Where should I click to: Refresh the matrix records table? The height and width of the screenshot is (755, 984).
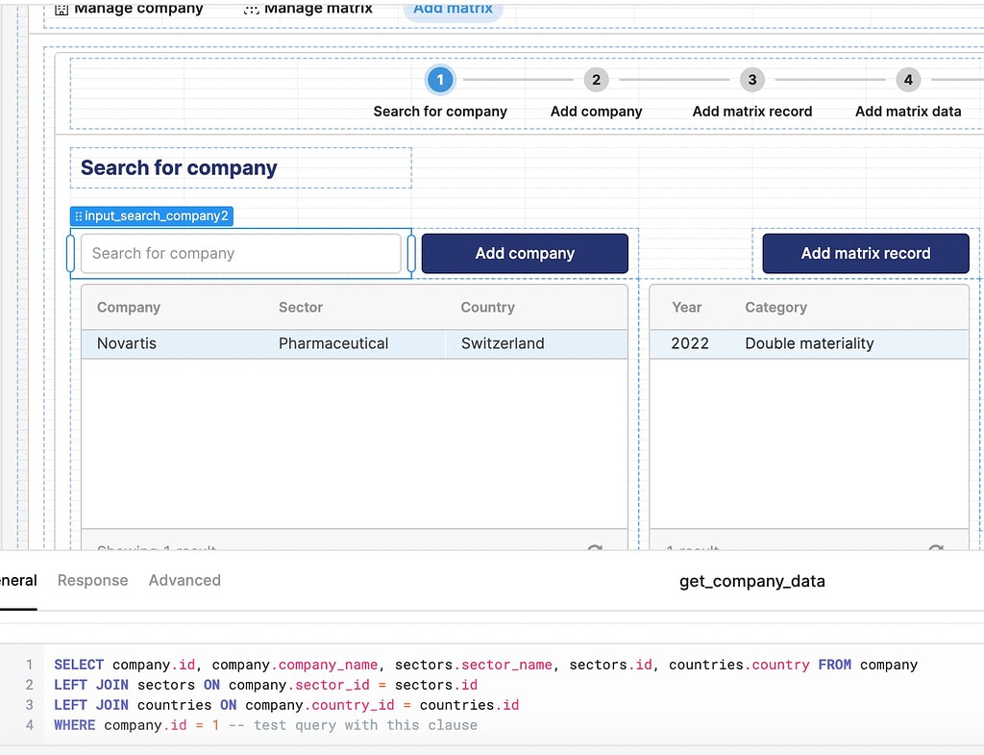936,547
